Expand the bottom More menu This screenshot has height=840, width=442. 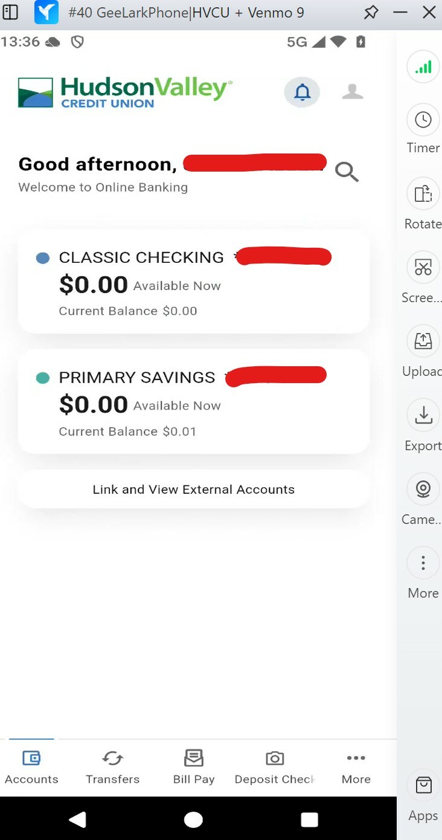(x=356, y=767)
